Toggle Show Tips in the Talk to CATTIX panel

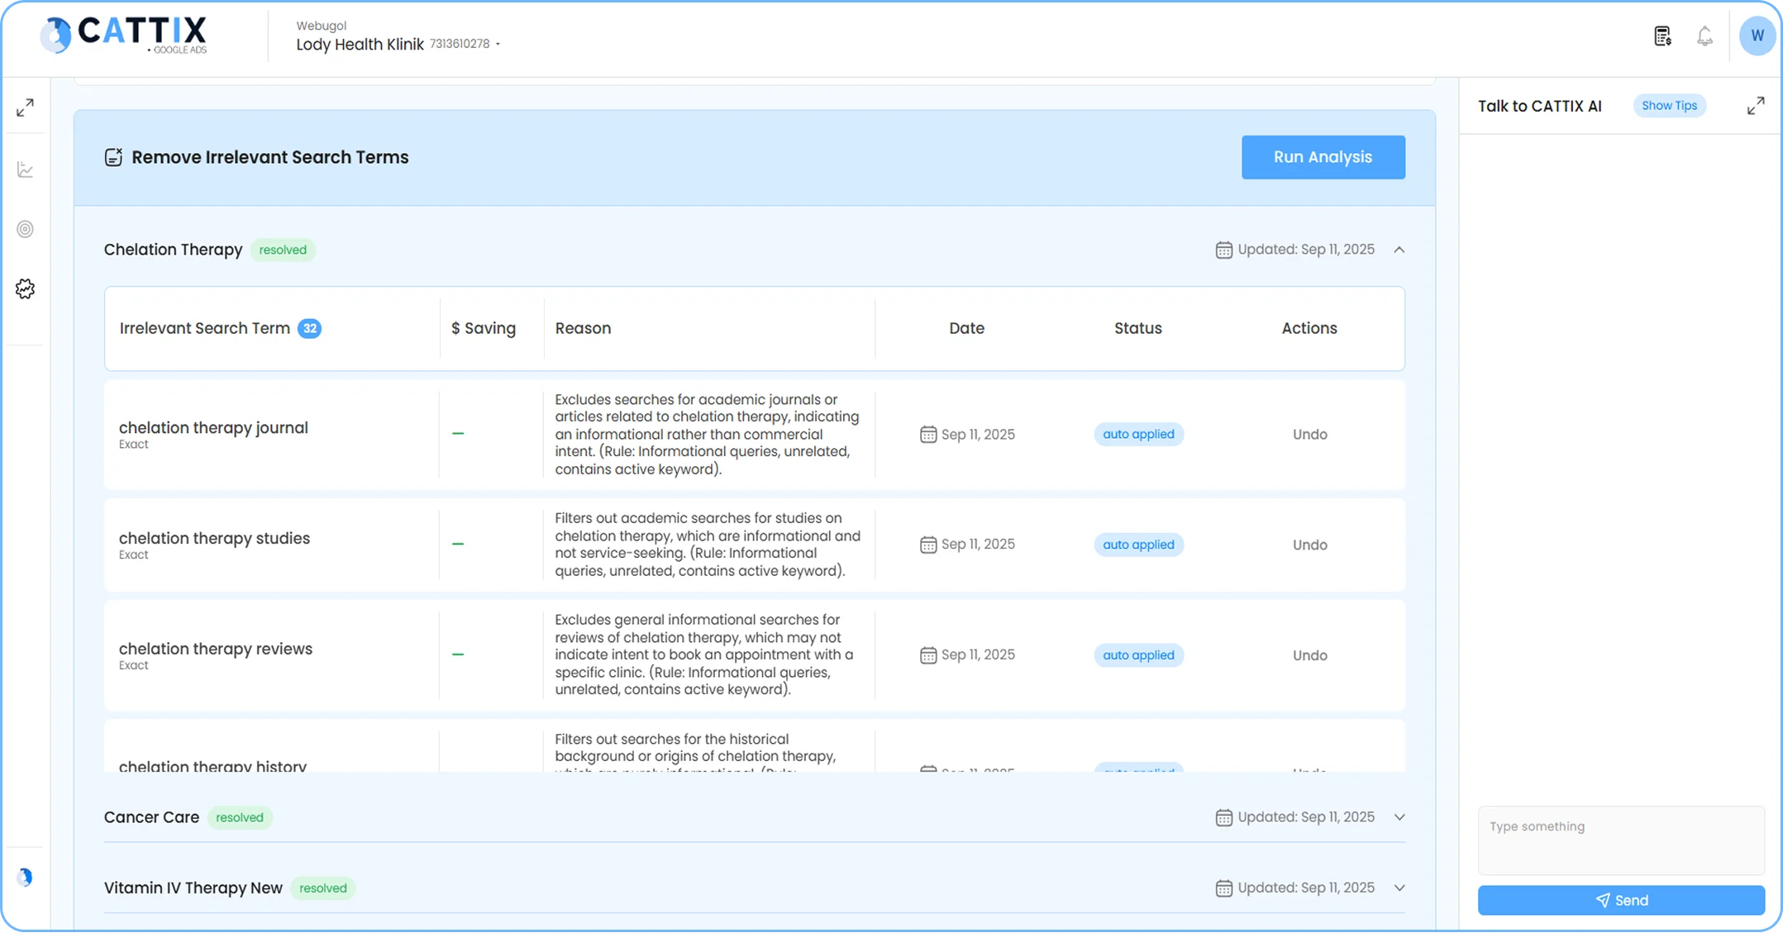[x=1670, y=105]
